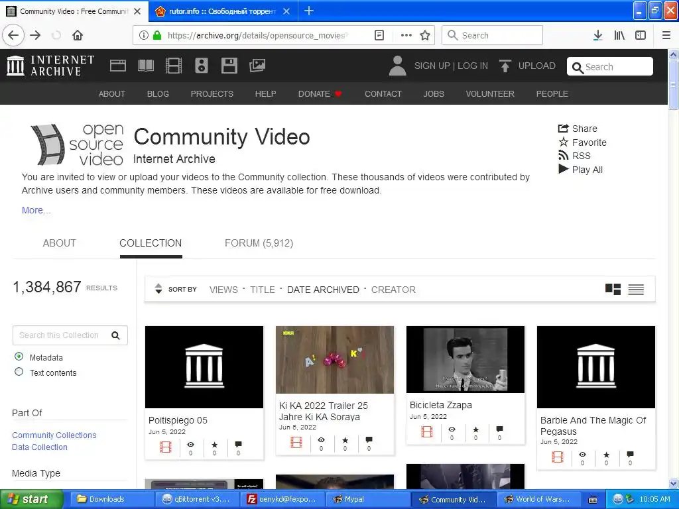Sort results by CREATOR

393,290
